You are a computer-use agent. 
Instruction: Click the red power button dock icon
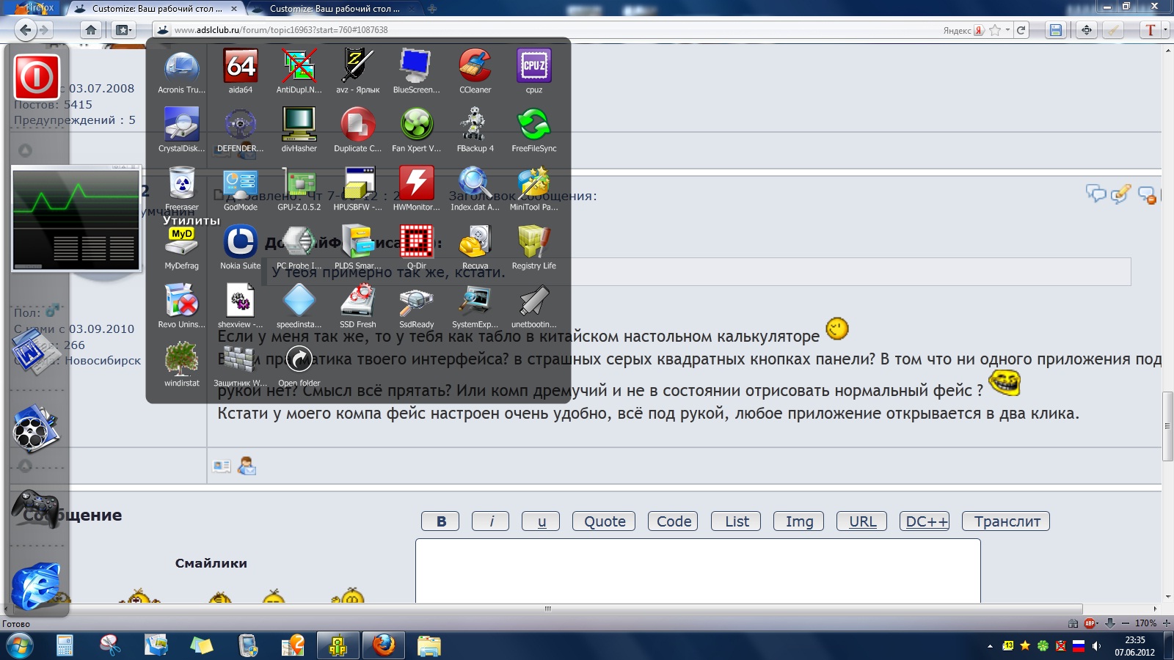pyautogui.click(x=37, y=77)
